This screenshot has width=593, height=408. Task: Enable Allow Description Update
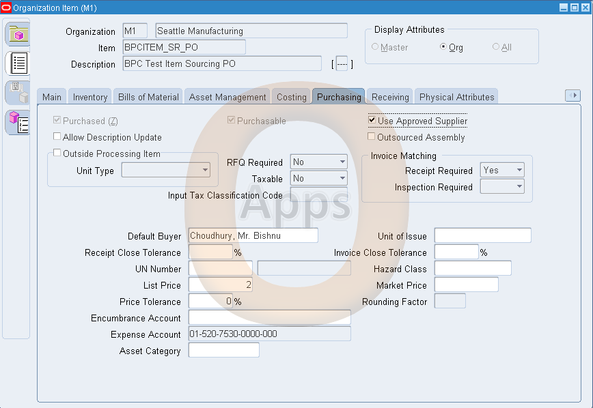57,136
